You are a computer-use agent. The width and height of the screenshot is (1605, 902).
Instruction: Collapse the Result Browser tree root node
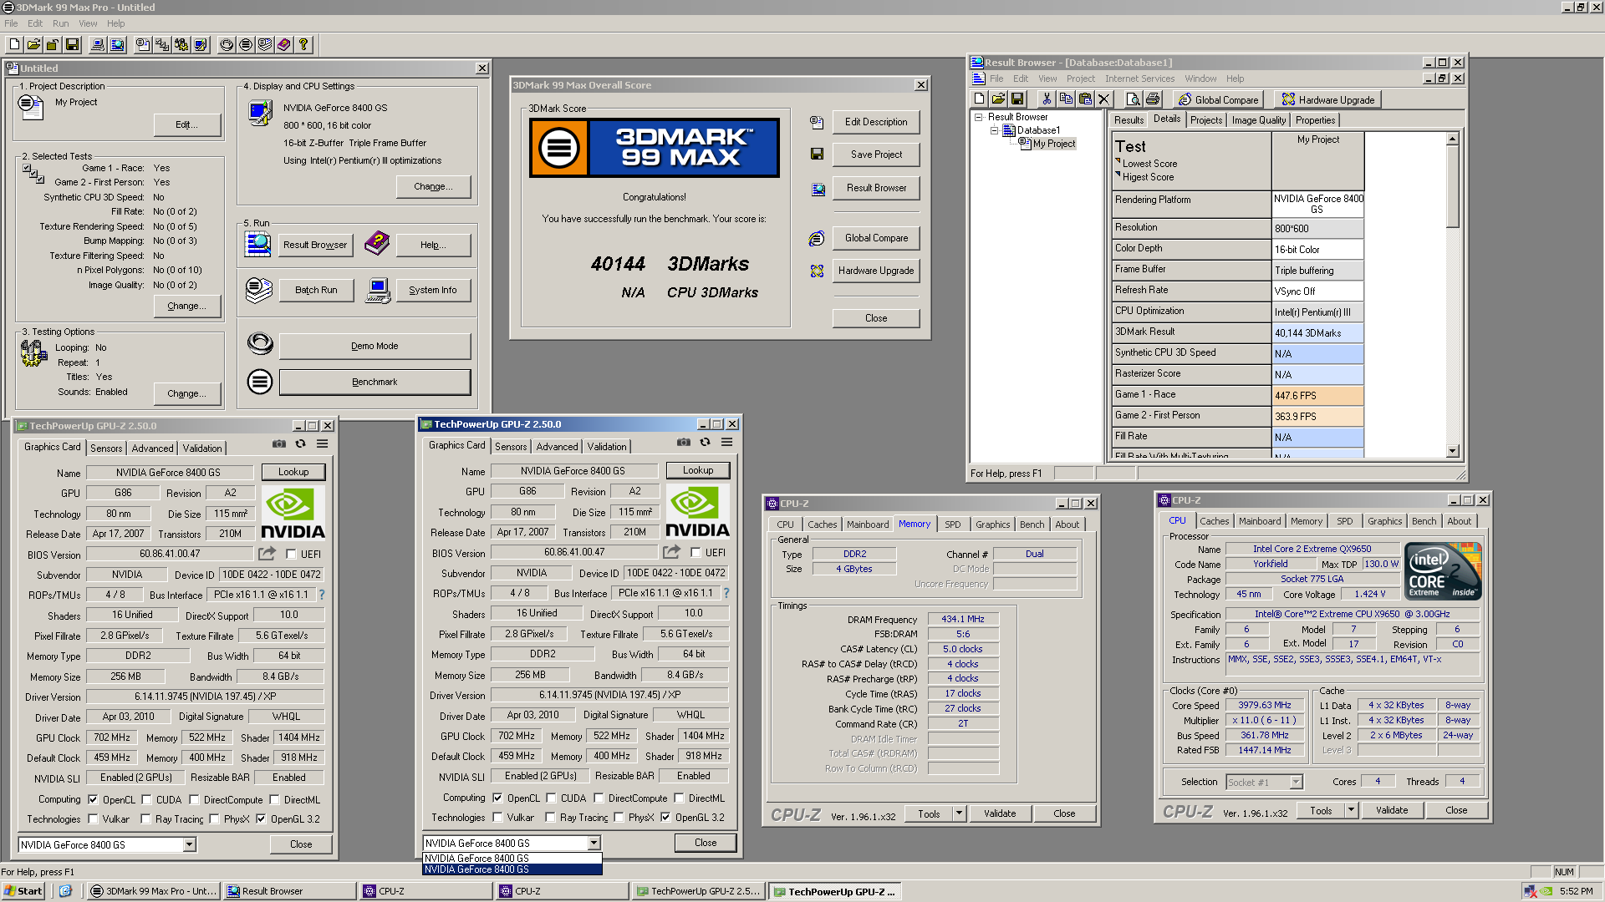(978, 117)
